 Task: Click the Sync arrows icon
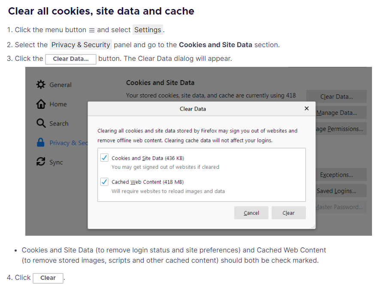[x=41, y=162]
